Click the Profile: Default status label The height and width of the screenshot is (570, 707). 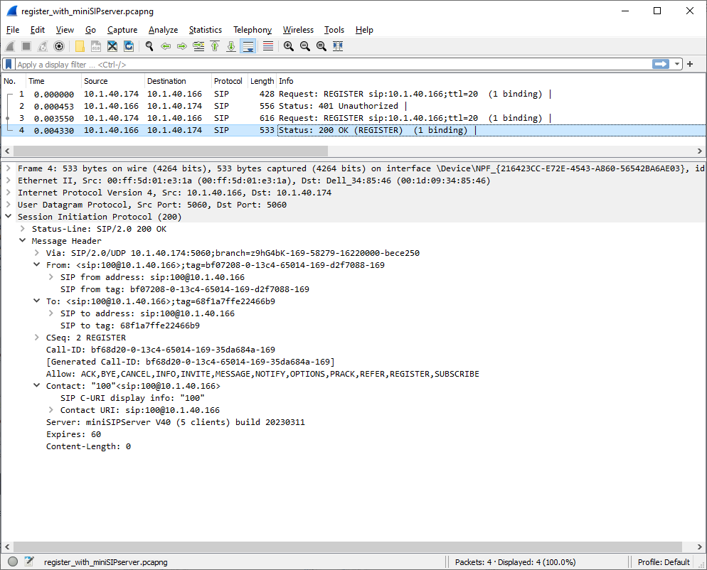click(664, 562)
